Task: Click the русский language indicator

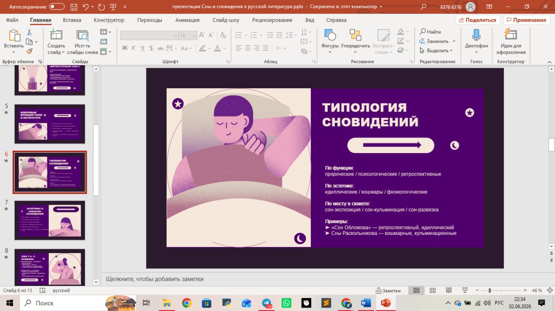Action: click(x=61, y=291)
